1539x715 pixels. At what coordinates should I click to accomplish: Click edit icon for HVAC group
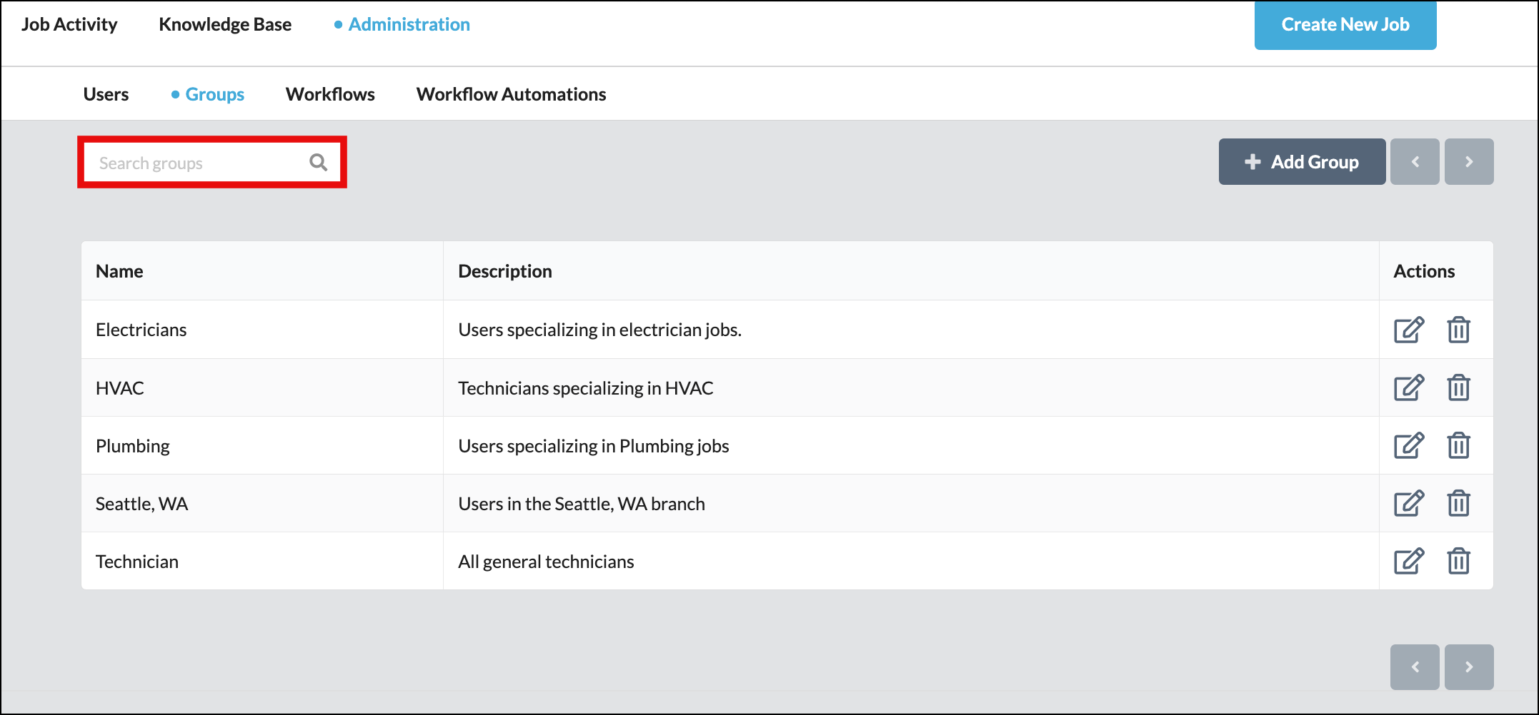coord(1408,387)
